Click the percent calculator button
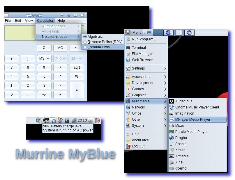235x180 pixels. pos(77,76)
